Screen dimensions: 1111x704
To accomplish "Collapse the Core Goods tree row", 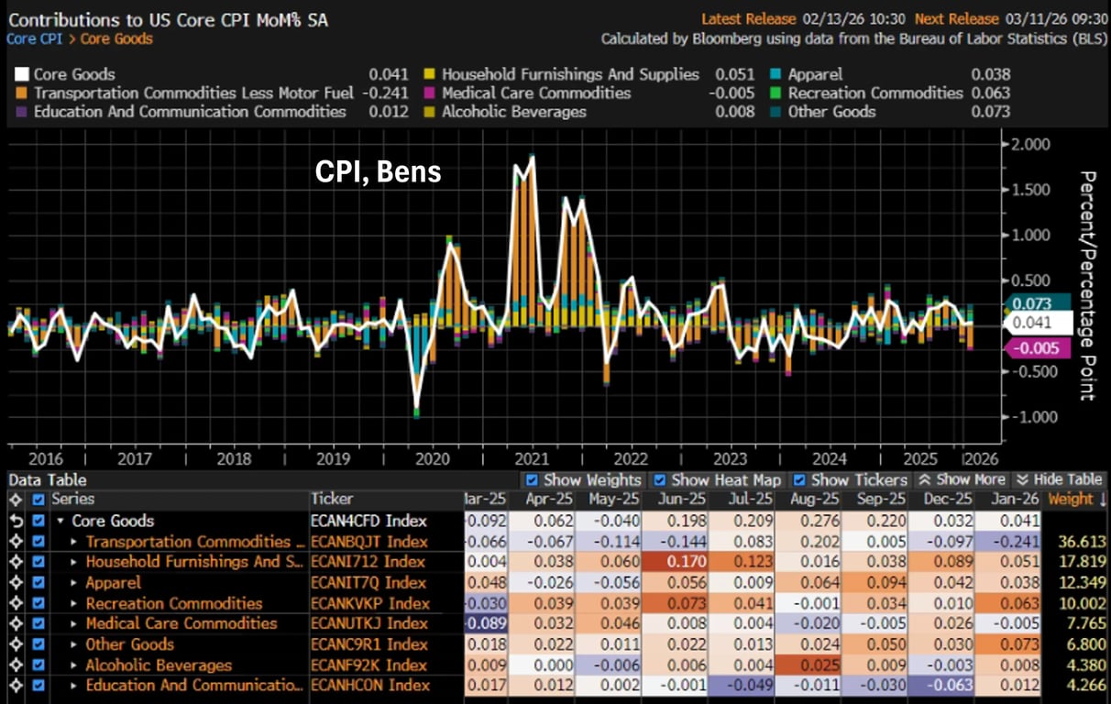I will click(x=60, y=521).
